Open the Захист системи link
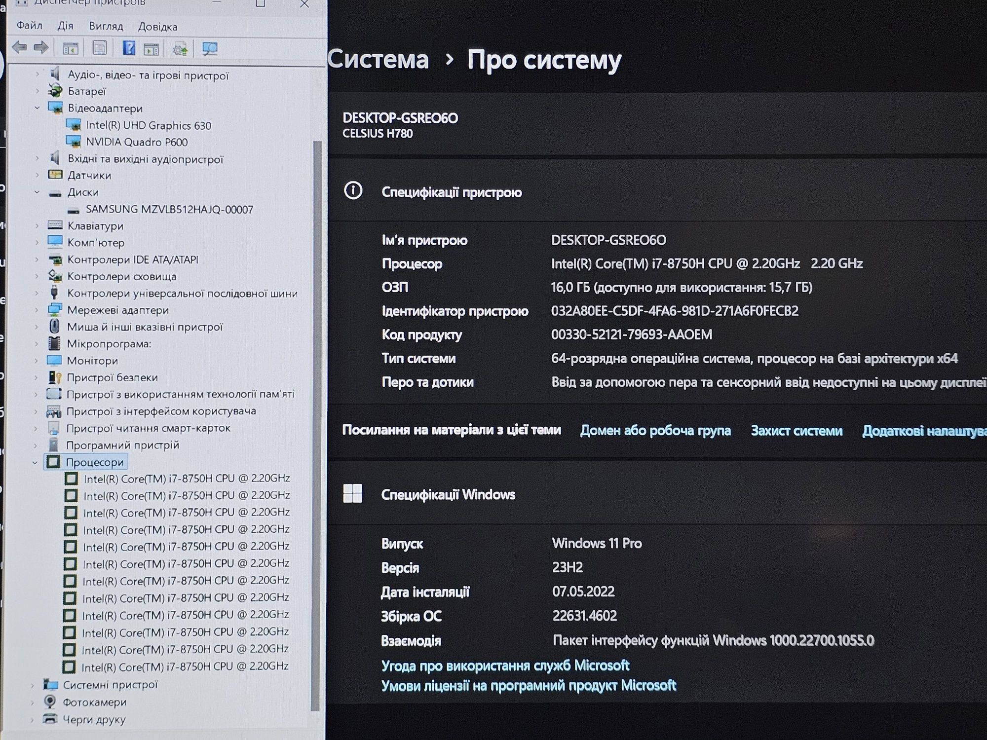 click(x=797, y=431)
